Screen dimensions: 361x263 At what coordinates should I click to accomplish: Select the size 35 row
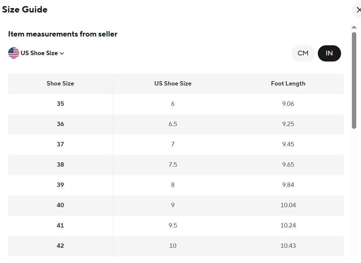click(x=176, y=104)
